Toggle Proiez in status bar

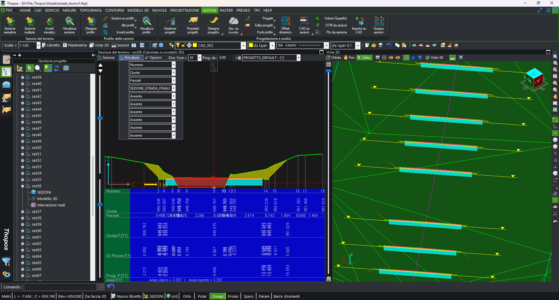[x=233, y=296]
